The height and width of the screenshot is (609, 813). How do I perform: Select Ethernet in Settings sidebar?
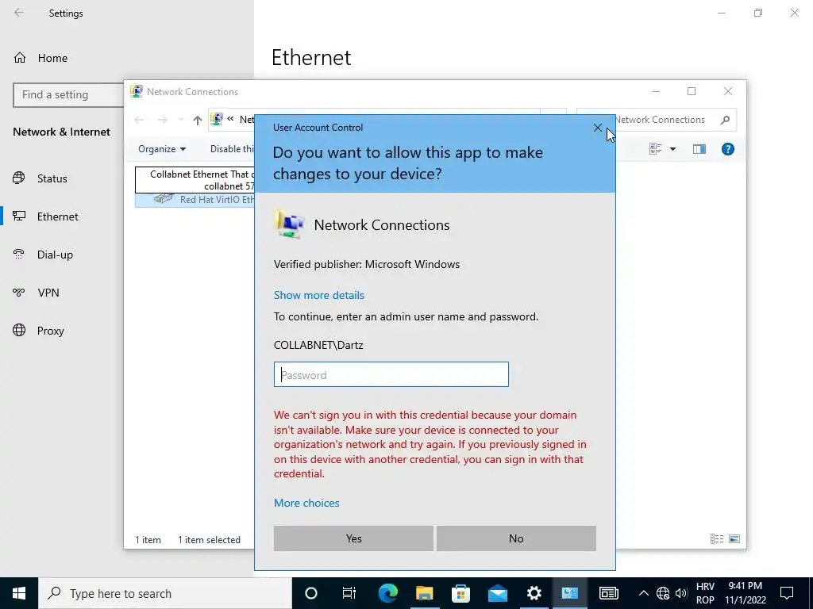(57, 216)
